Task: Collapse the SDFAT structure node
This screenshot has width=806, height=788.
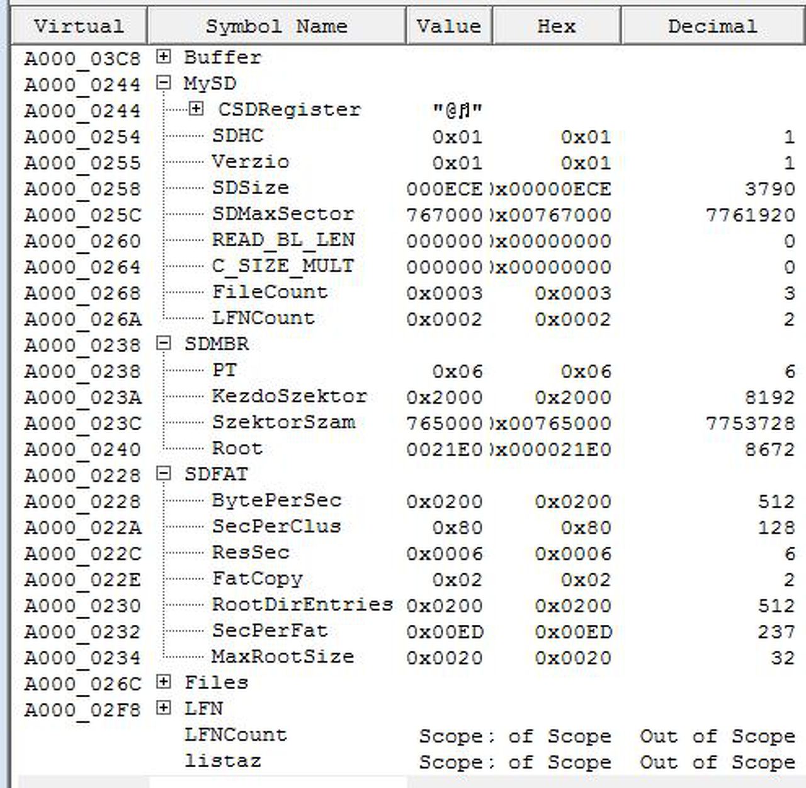Action: pyautogui.click(x=164, y=473)
